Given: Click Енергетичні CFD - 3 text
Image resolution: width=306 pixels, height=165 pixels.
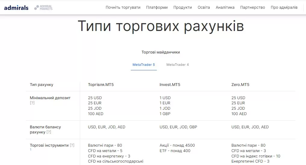Looking at the screenshot, I should click(x=250, y=161).
